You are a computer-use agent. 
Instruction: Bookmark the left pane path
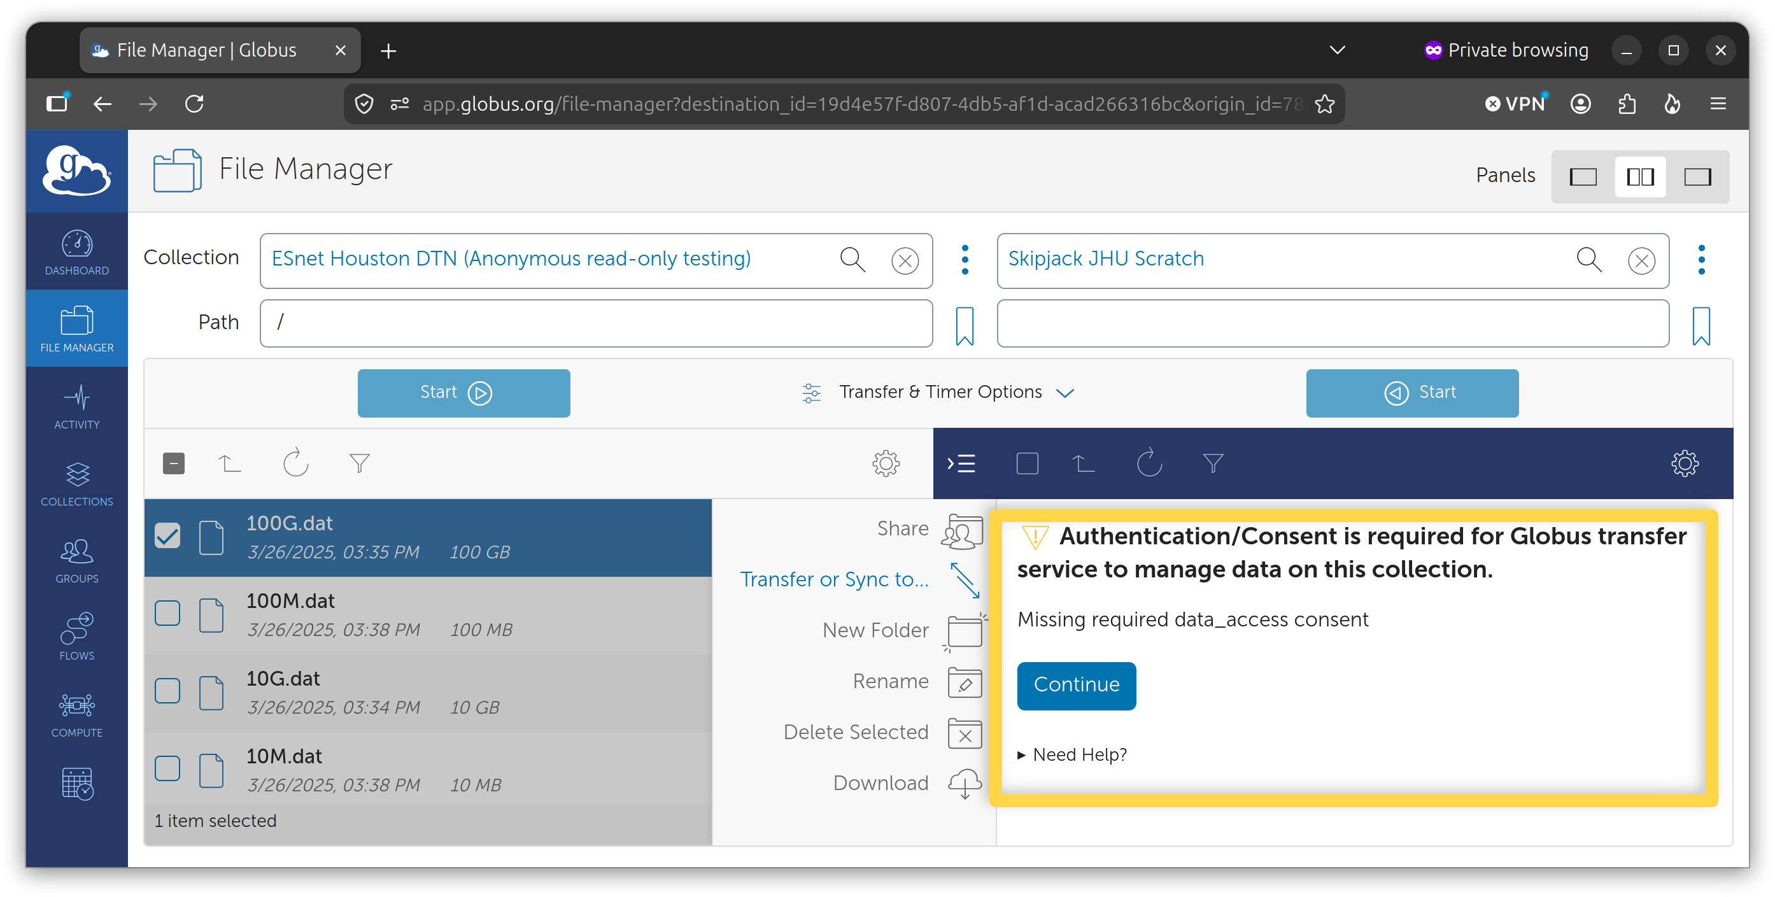point(965,325)
